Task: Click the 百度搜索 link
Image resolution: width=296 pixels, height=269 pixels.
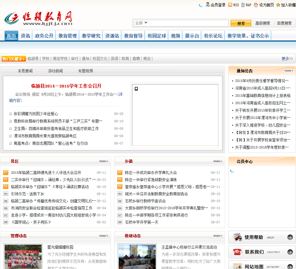Action: click(284, 23)
